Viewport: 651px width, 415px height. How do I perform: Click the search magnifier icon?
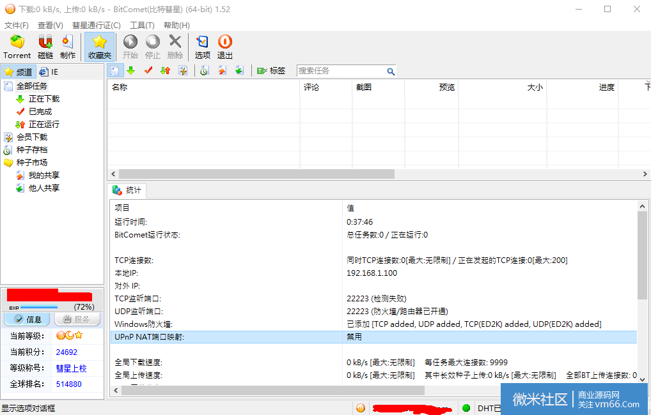[391, 72]
